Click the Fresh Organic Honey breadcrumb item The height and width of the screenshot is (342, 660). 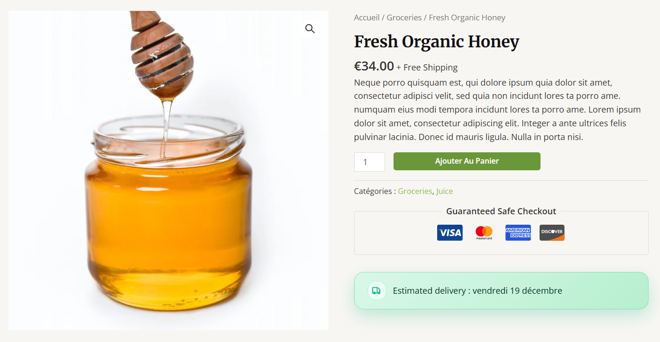point(467,17)
